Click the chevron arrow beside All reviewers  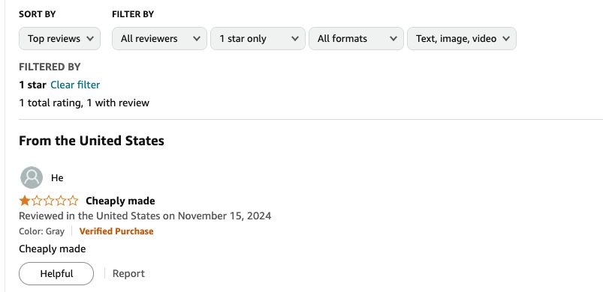click(197, 38)
